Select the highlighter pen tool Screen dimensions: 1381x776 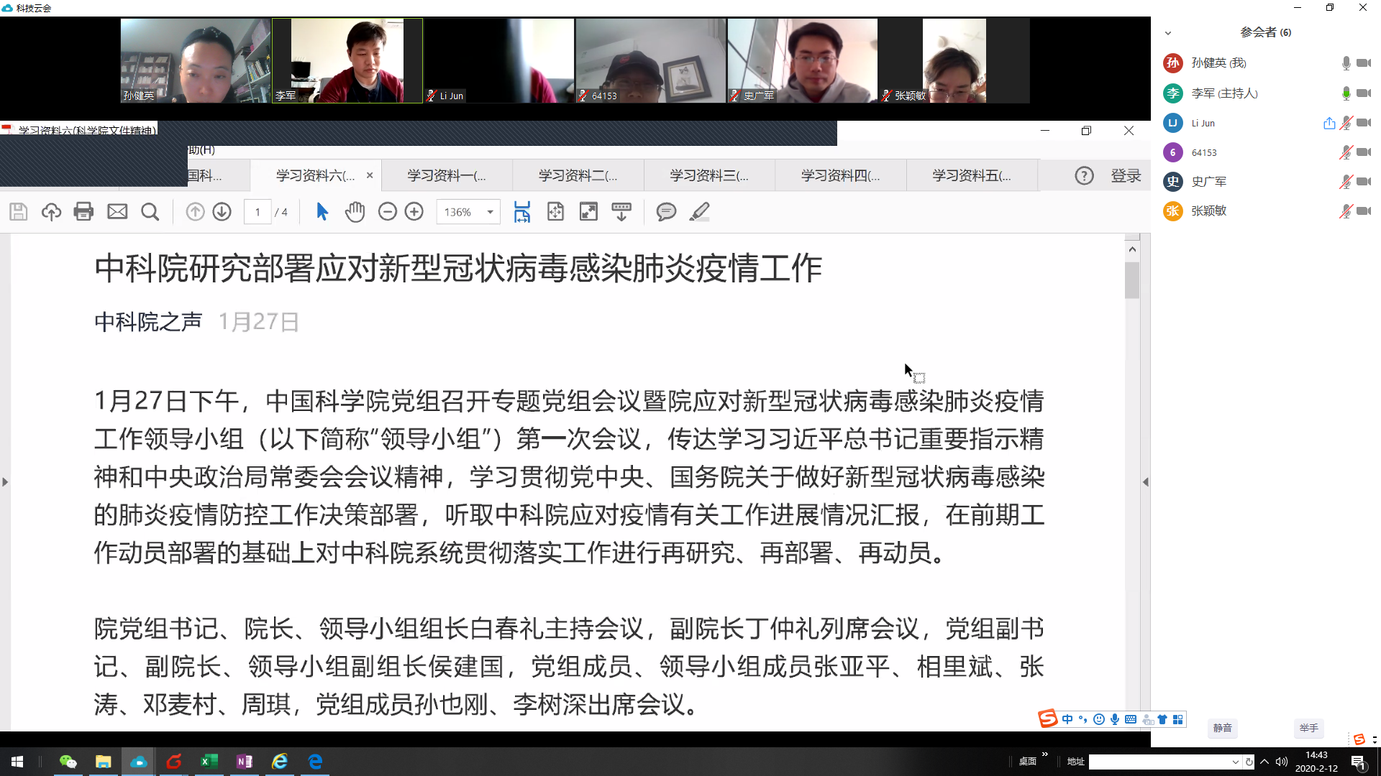click(699, 212)
